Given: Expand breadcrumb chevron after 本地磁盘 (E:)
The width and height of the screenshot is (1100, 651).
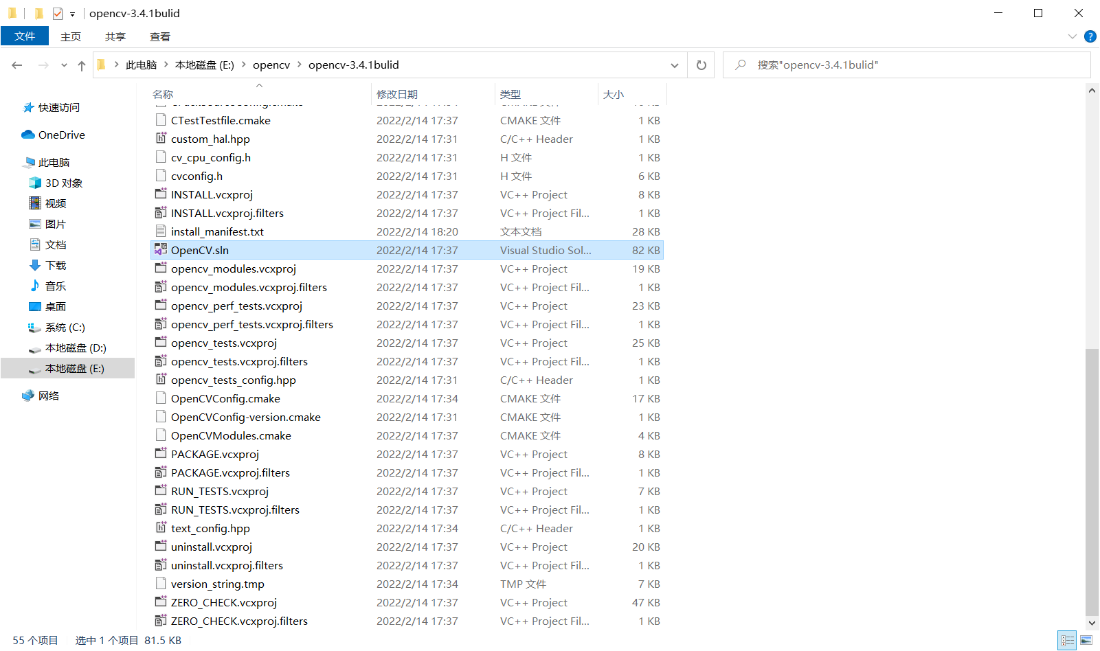Looking at the screenshot, I should click(x=243, y=65).
